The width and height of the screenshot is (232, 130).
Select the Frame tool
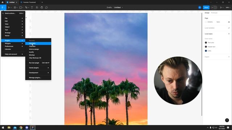coord(15,7)
